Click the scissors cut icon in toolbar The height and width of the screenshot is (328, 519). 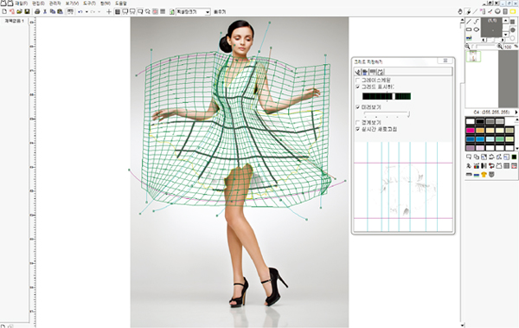[x=45, y=11]
